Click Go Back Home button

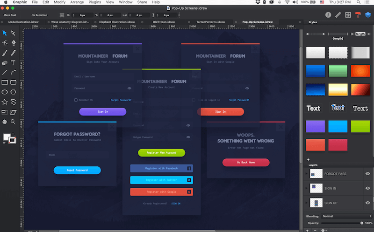pyautogui.click(x=246, y=162)
